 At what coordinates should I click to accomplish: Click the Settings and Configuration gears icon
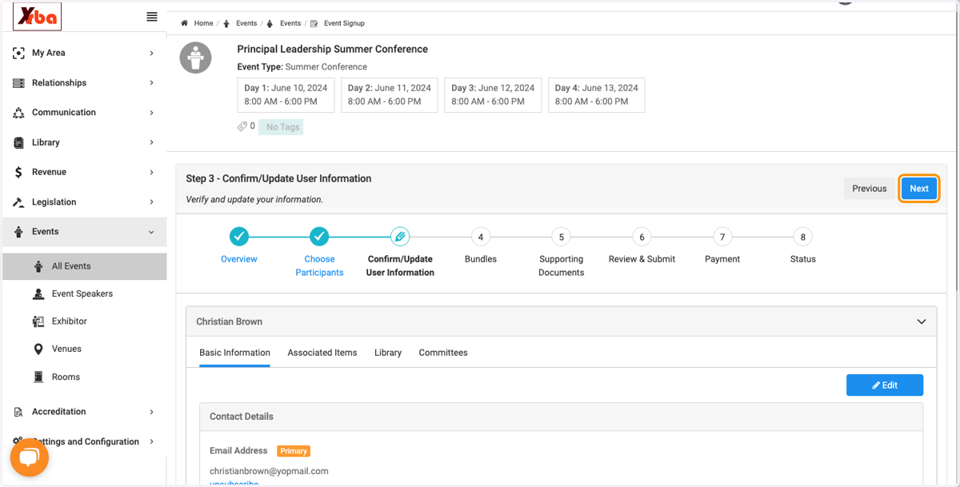[x=18, y=441]
